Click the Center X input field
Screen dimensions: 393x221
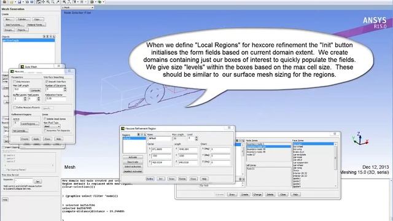pyautogui.click(x=161, y=149)
